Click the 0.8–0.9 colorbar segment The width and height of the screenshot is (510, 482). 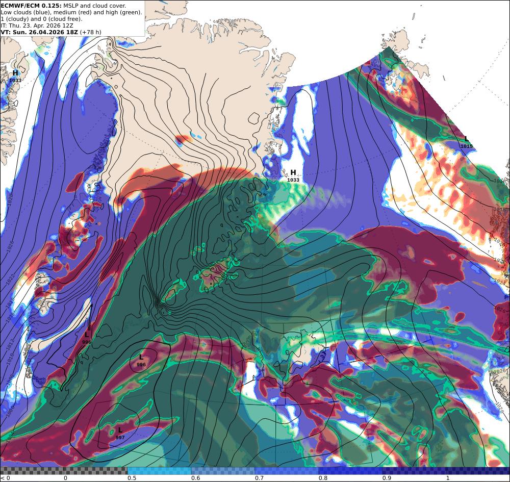(x=351, y=471)
